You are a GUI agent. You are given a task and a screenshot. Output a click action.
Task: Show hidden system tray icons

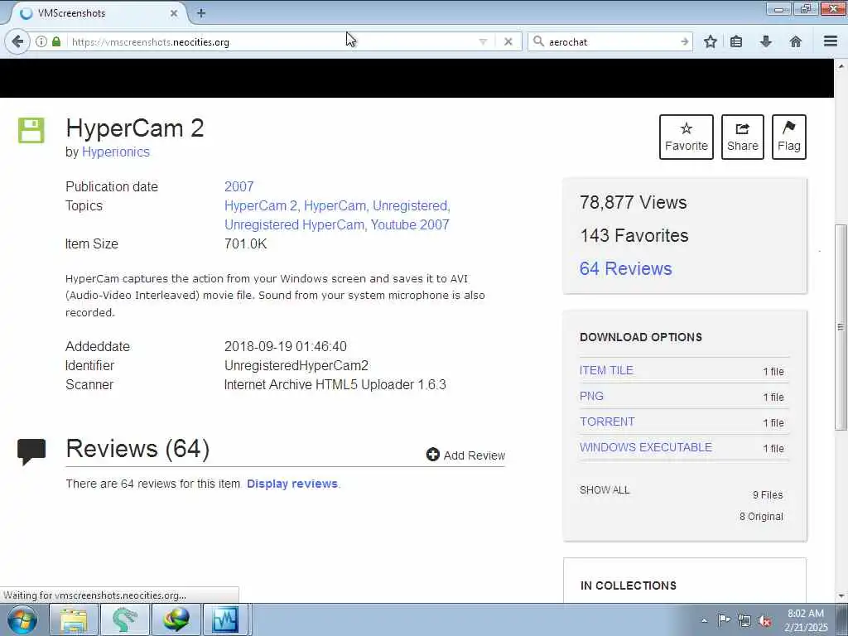(704, 620)
